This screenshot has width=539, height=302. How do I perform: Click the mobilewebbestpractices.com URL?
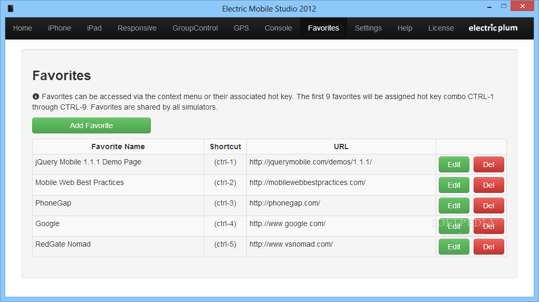[x=307, y=182]
